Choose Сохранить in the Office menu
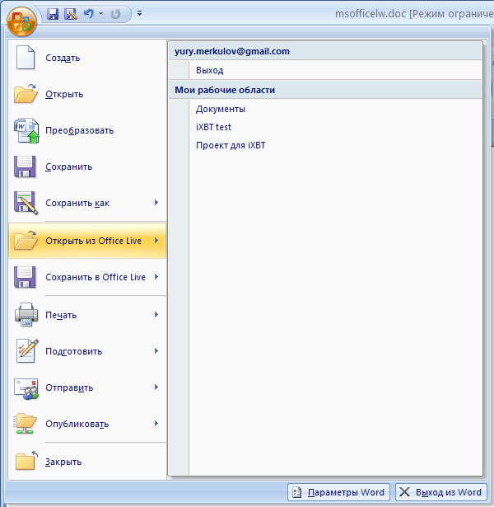The image size is (494, 507). coord(69,167)
